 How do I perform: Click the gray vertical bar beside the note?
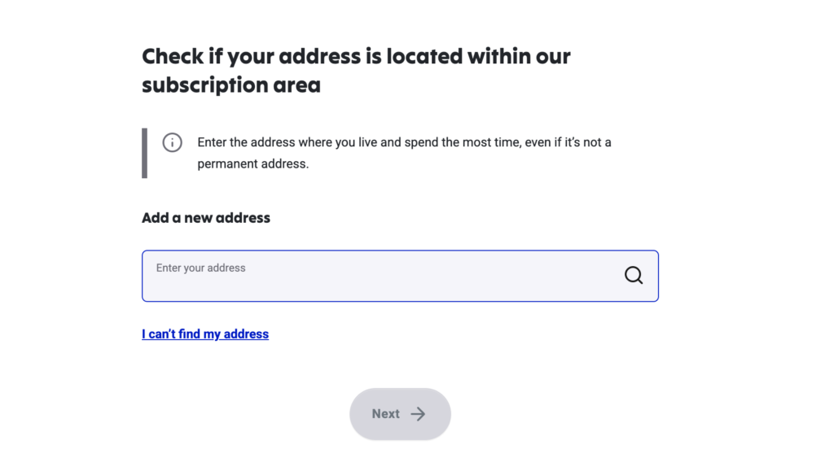pos(145,153)
